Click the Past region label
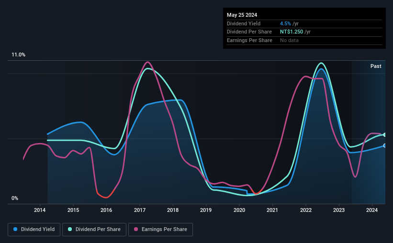393x243 pixels. coord(376,66)
